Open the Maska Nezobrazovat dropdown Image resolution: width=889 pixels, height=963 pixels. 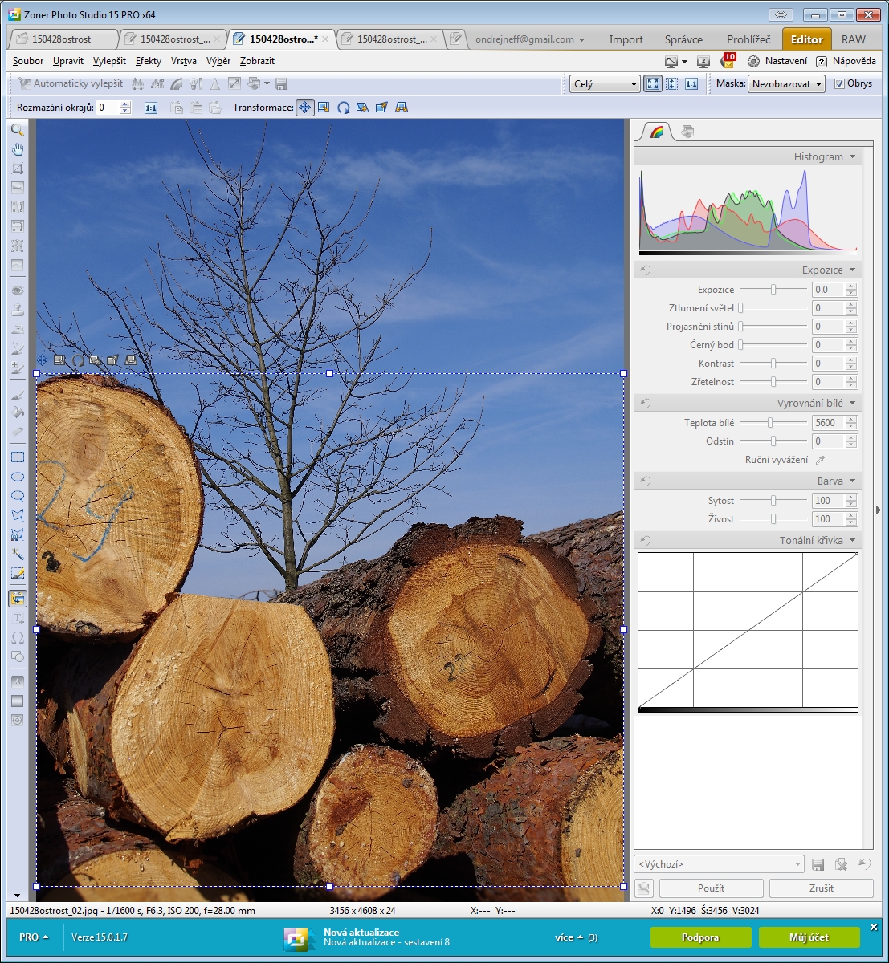(786, 83)
